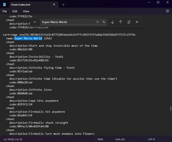Open the Edit menu
This screenshot has width=172, height=142.
[x=15, y=11]
